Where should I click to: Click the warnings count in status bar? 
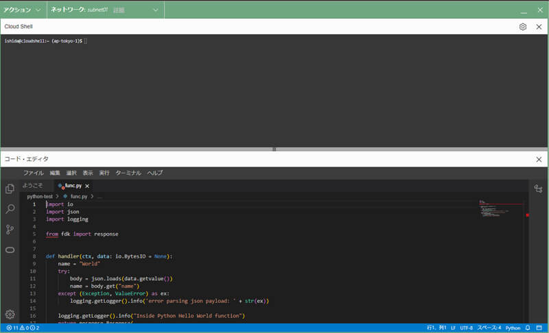[24, 328]
